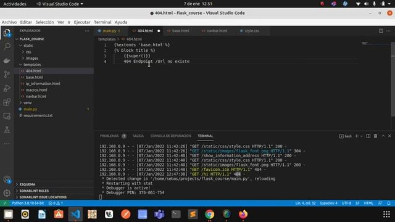
Task: Switch to the style.css editor tab
Action: pos(251,31)
